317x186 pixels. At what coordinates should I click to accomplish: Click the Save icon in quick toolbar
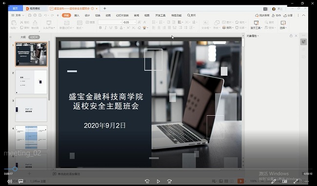[30, 16]
